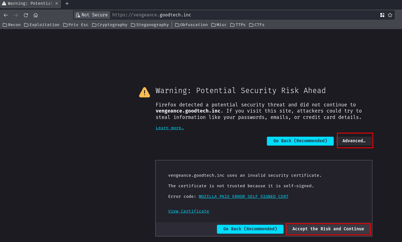This screenshot has height=242, width=402.
Task: Click the bold vengeance.goodtech.inc text
Action: pyautogui.click(x=188, y=111)
